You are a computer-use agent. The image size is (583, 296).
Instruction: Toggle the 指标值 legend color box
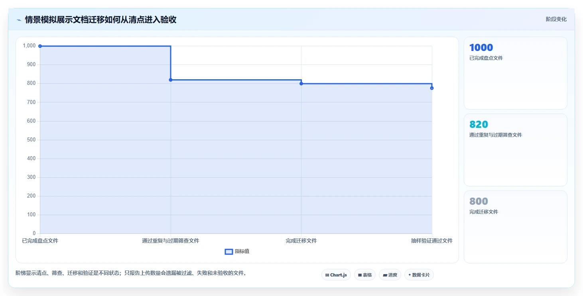(229, 251)
